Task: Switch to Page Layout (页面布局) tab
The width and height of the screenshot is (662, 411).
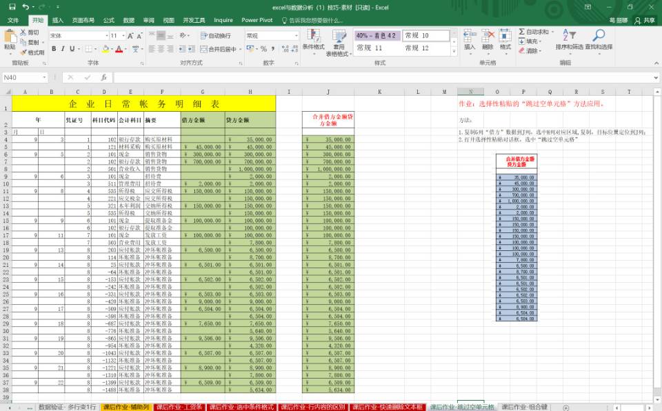Action: click(83, 20)
